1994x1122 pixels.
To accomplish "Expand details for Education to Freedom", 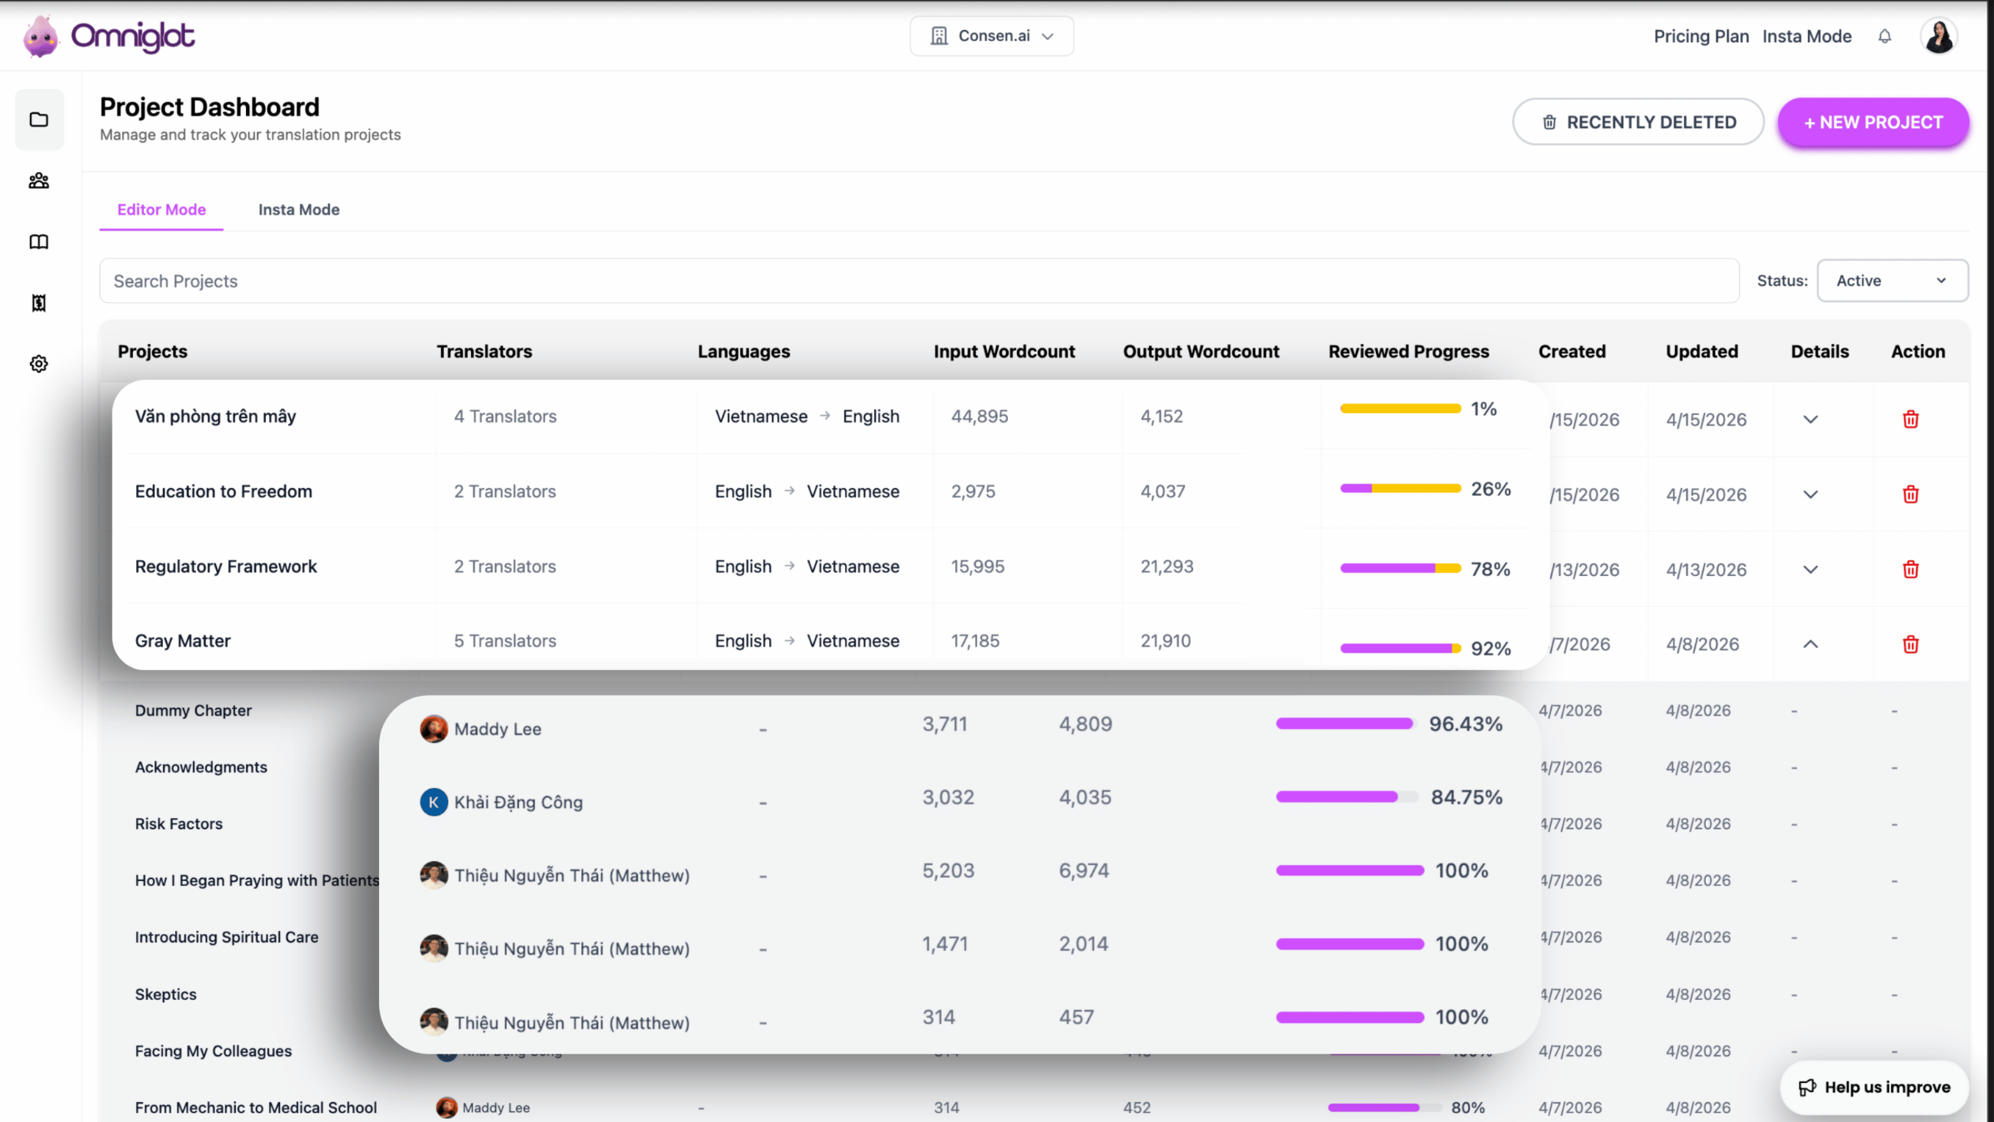I will (x=1810, y=494).
